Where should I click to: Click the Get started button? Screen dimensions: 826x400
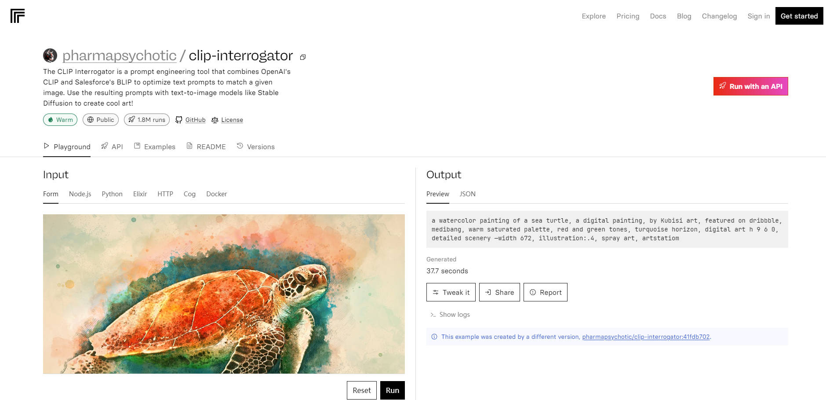point(799,16)
